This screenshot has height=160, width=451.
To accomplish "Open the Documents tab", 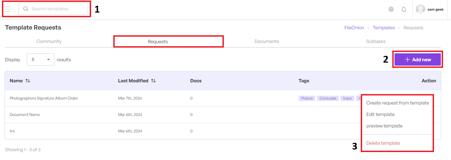I will tap(267, 41).
